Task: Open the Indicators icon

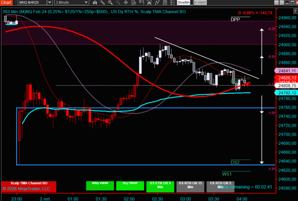Action: coord(157,2)
